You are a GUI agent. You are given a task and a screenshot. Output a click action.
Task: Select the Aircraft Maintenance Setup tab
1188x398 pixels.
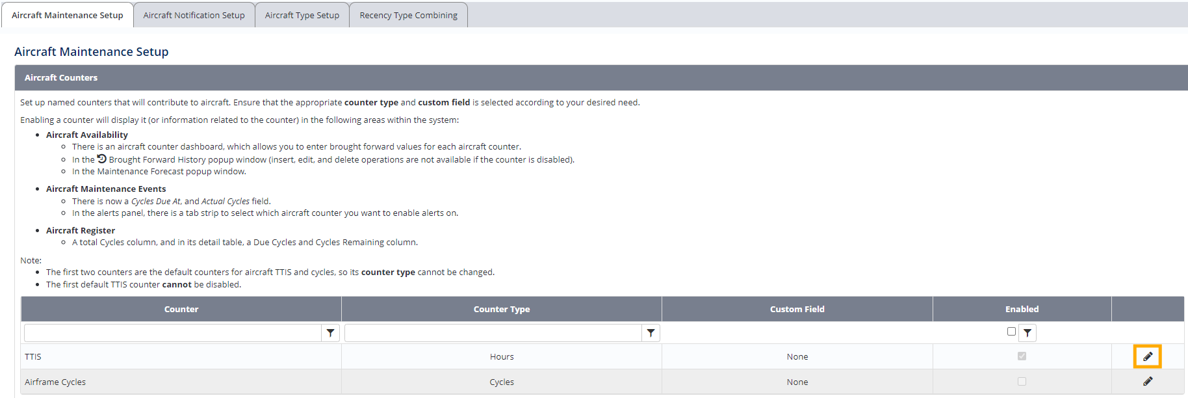[x=68, y=15]
